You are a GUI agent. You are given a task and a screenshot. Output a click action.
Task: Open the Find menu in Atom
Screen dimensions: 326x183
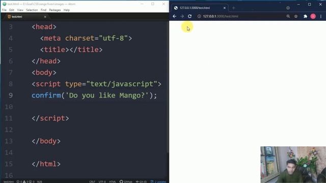tap(43, 10)
